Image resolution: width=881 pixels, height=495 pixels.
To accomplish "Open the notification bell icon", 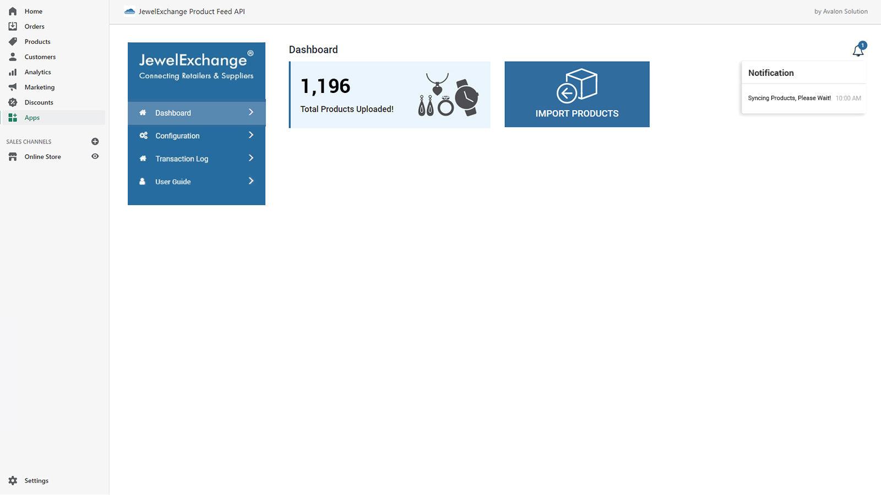I will pyautogui.click(x=857, y=51).
